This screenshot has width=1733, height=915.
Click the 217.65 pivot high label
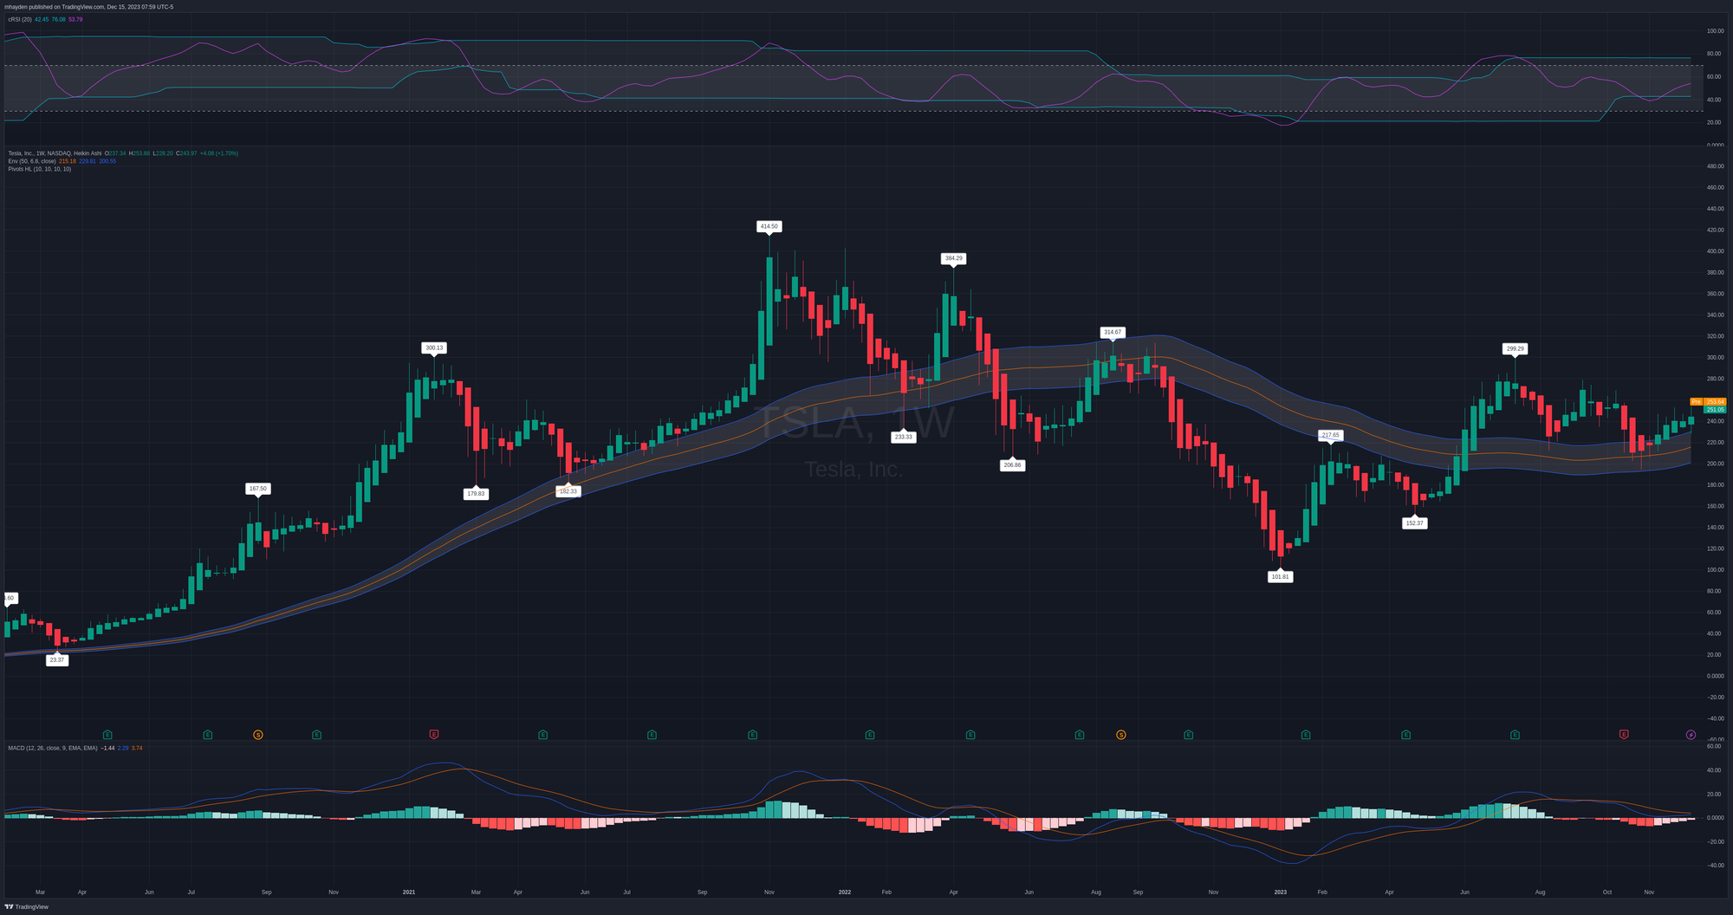click(1331, 435)
